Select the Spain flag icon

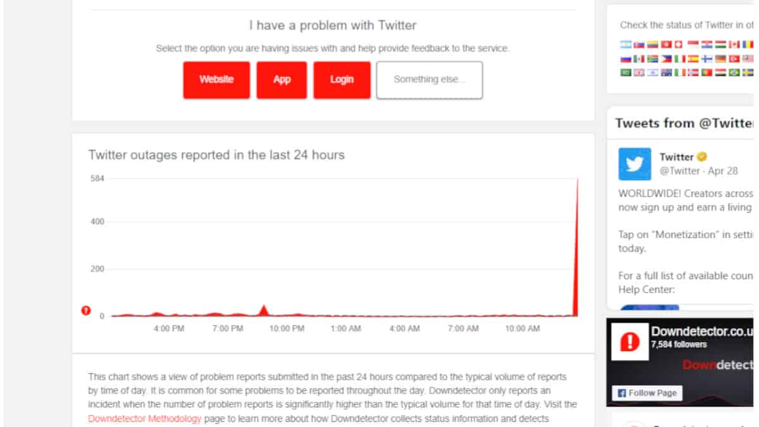(693, 59)
